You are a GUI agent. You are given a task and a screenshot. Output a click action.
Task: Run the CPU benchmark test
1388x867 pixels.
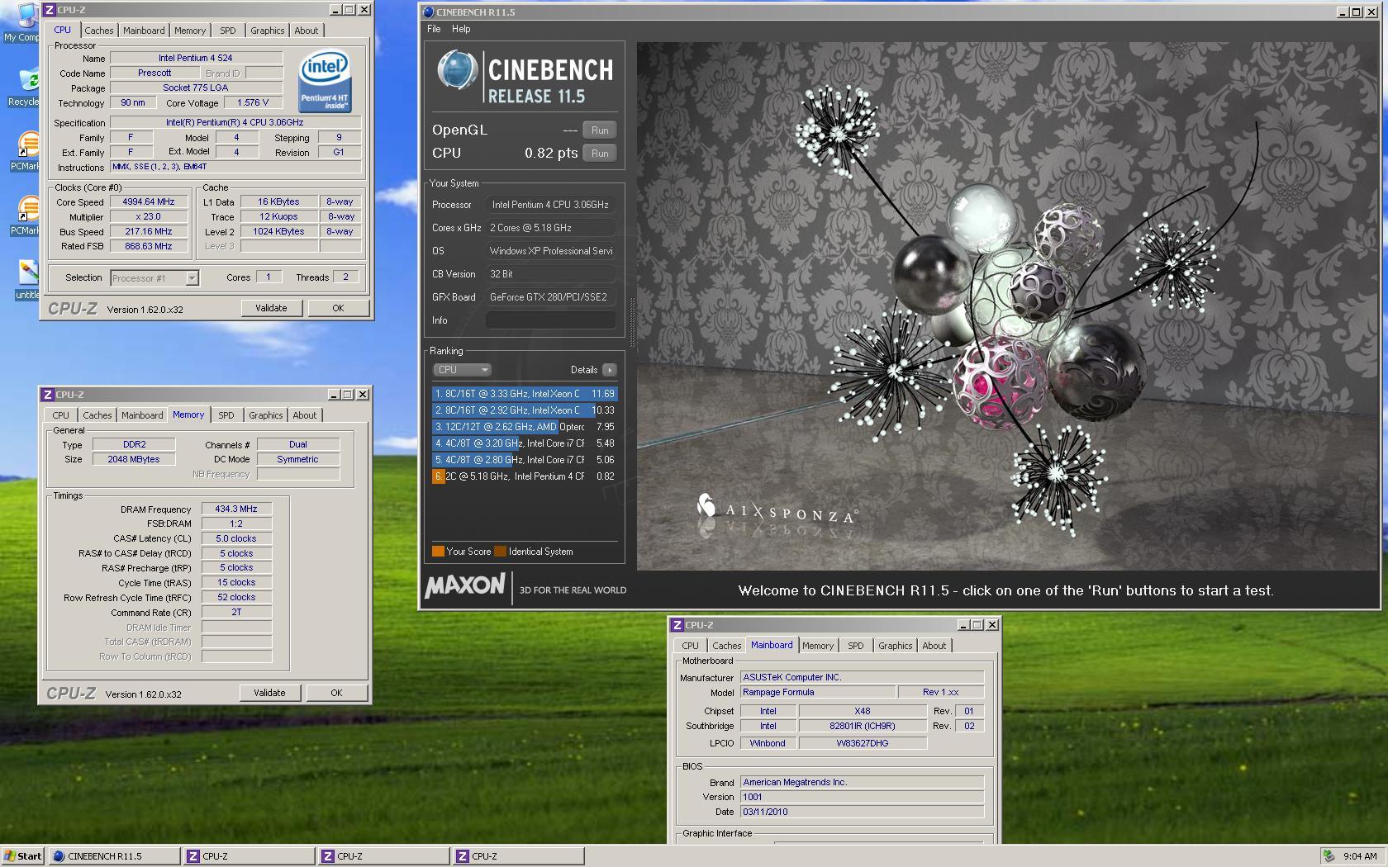tap(600, 154)
